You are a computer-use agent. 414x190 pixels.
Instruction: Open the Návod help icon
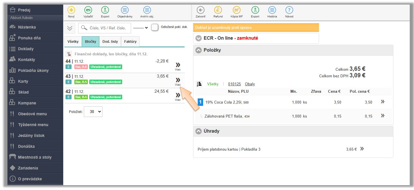(289, 10)
